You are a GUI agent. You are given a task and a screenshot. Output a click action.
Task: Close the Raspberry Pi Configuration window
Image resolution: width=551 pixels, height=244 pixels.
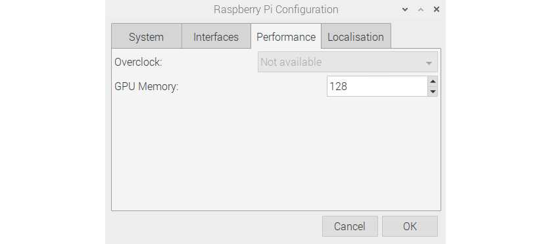point(437,9)
